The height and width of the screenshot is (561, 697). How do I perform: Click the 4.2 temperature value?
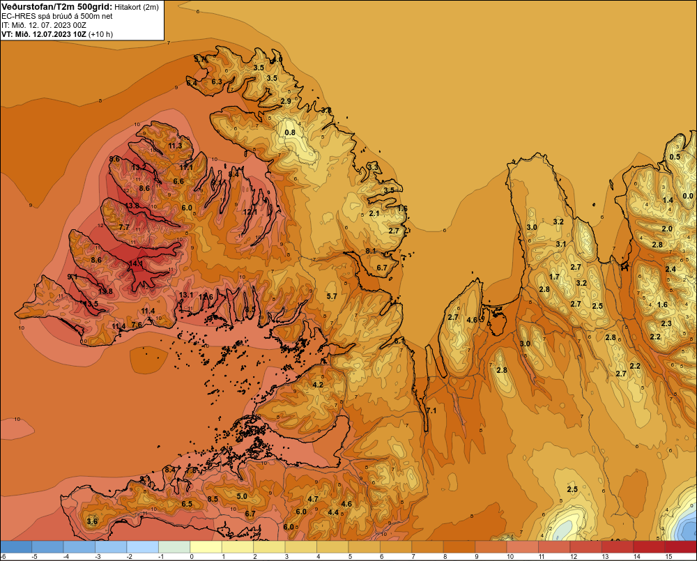(318, 385)
